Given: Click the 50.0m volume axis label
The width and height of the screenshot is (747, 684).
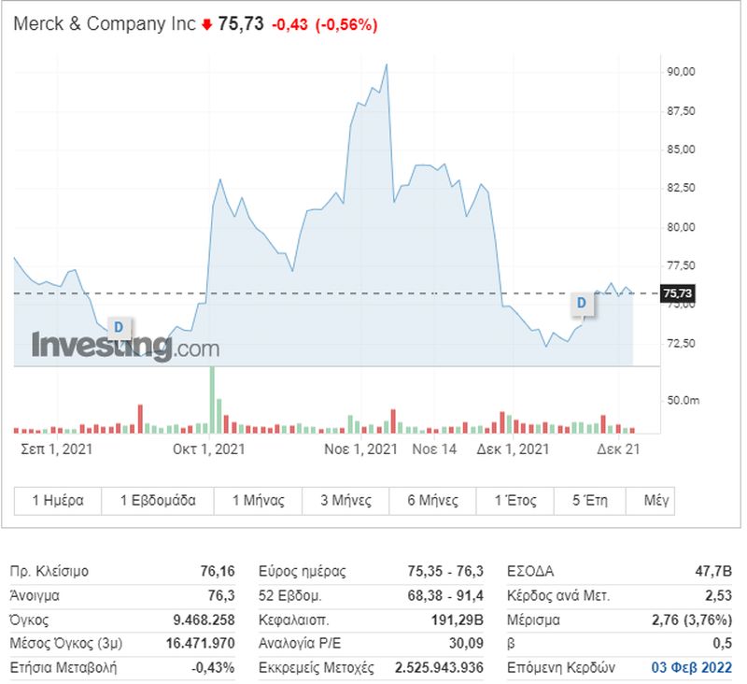Looking at the screenshot, I should coord(684,400).
